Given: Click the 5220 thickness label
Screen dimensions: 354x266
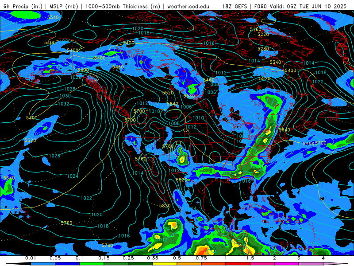Looking at the screenshot, I should click(x=263, y=35).
